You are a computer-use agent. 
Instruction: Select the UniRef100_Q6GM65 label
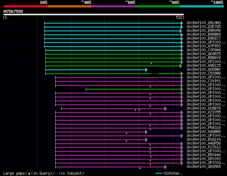tap(204, 167)
